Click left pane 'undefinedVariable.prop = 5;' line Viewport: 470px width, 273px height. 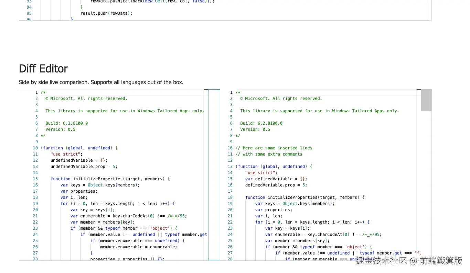coord(84,167)
